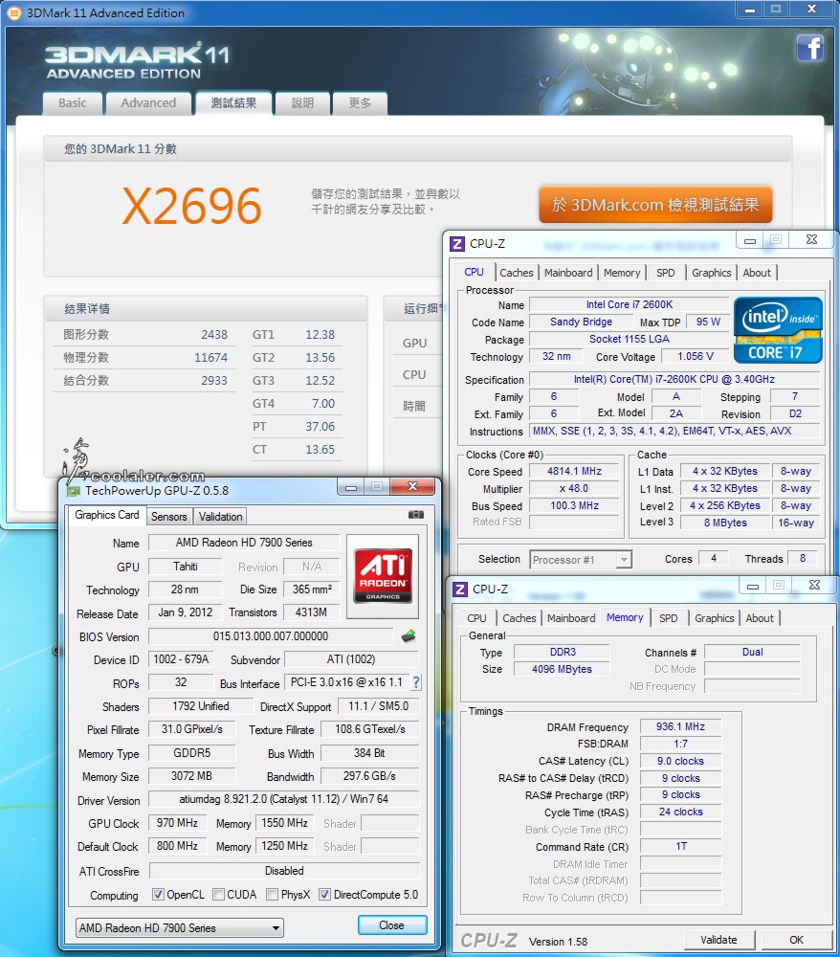Viewport: 840px width, 957px height.
Task: Click the BIOS Version field 015.013.000.007.000000
Action: [x=271, y=636]
